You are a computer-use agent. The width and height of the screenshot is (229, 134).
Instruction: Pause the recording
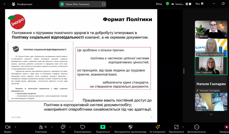[x=187, y=4]
